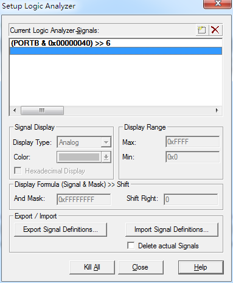Click the Shift Right input field

pos(191,199)
